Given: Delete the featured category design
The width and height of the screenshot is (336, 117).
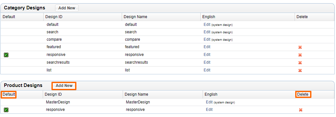Looking at the screenshot, I should (x=300, y=47).
